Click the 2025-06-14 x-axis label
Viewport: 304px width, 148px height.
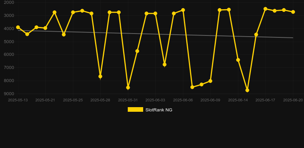(x=238, y=100)
